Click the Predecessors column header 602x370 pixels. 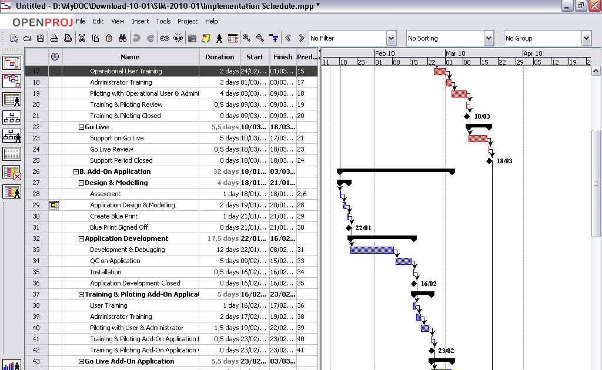307,57
